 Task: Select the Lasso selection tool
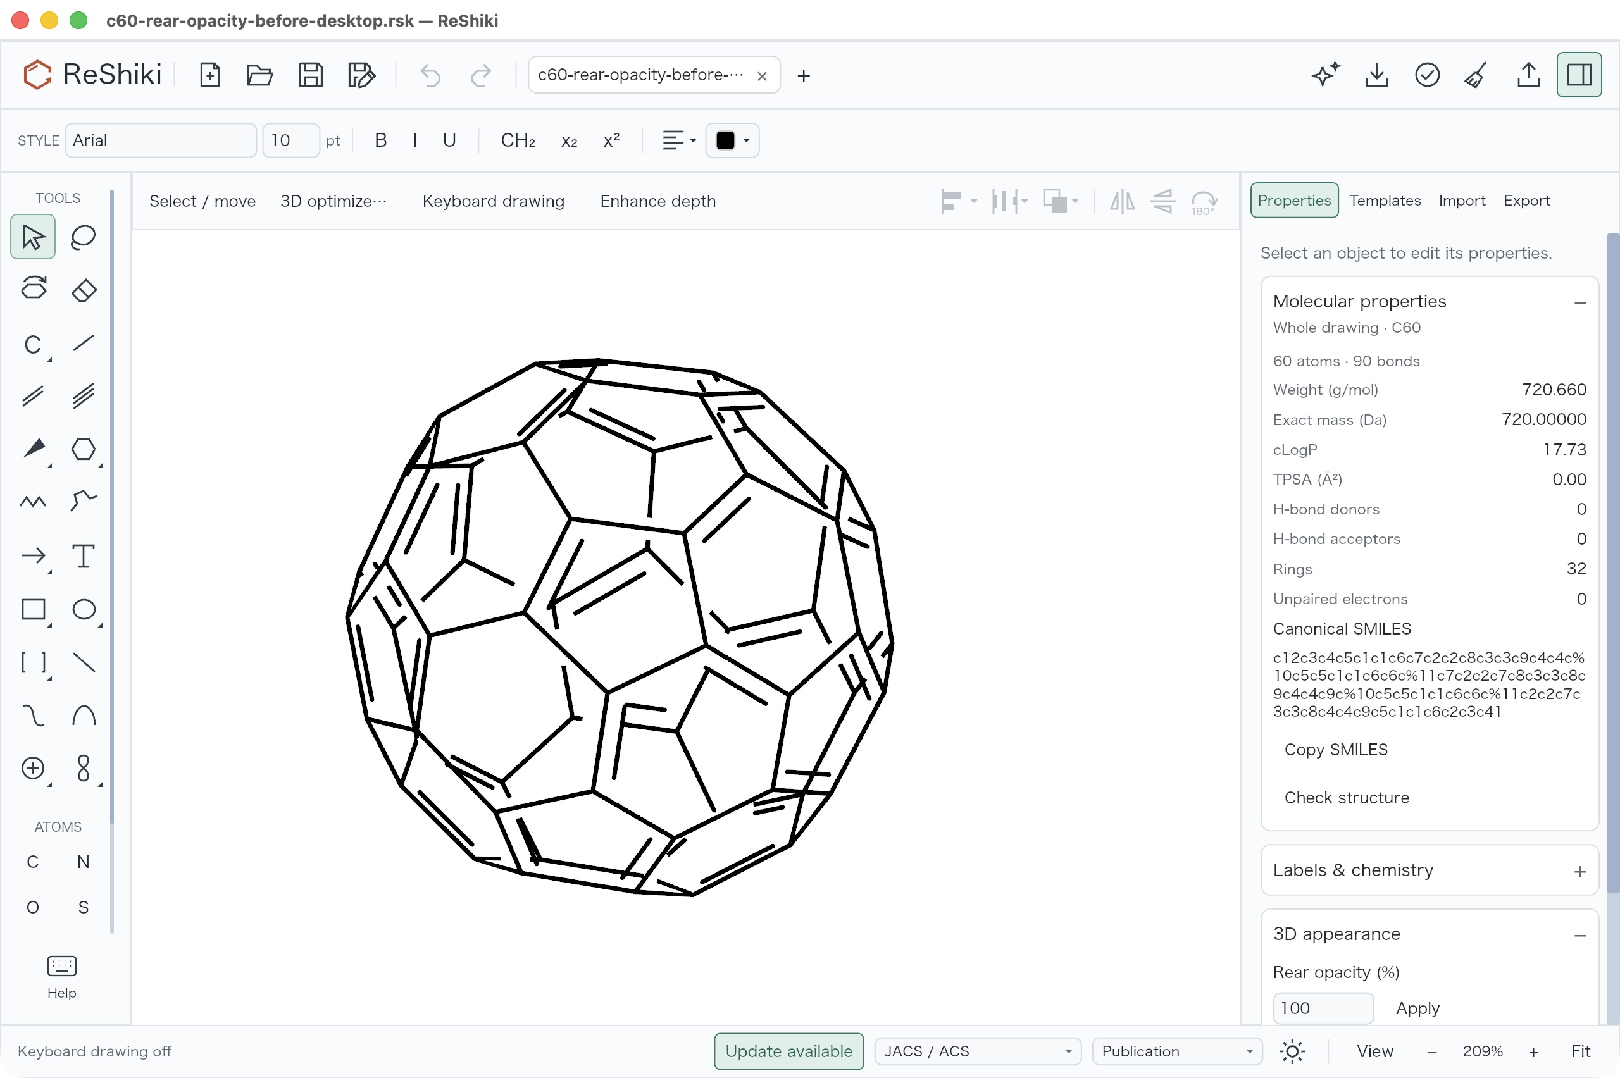[x=83, y=237]
